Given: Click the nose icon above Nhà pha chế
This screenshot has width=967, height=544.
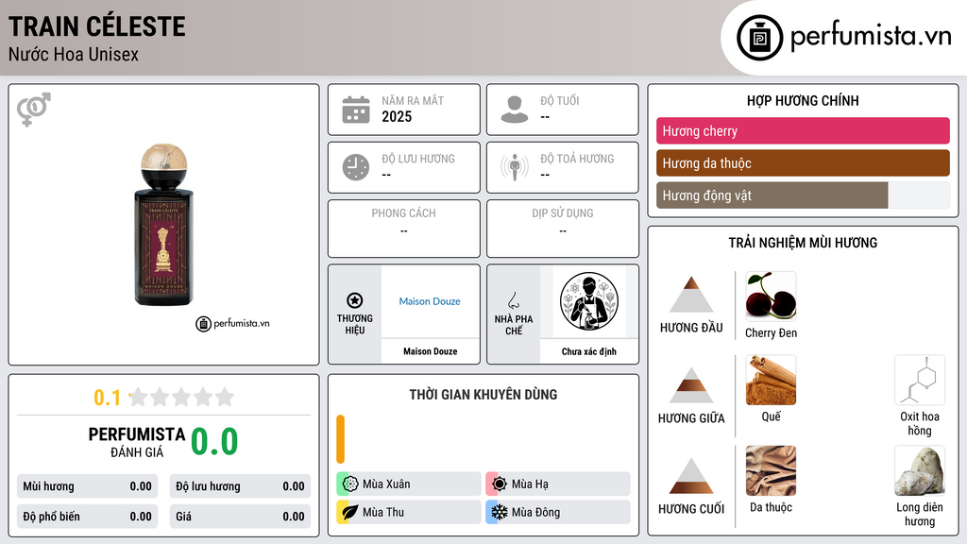Looking at the screenshot, I should point(513,300).
